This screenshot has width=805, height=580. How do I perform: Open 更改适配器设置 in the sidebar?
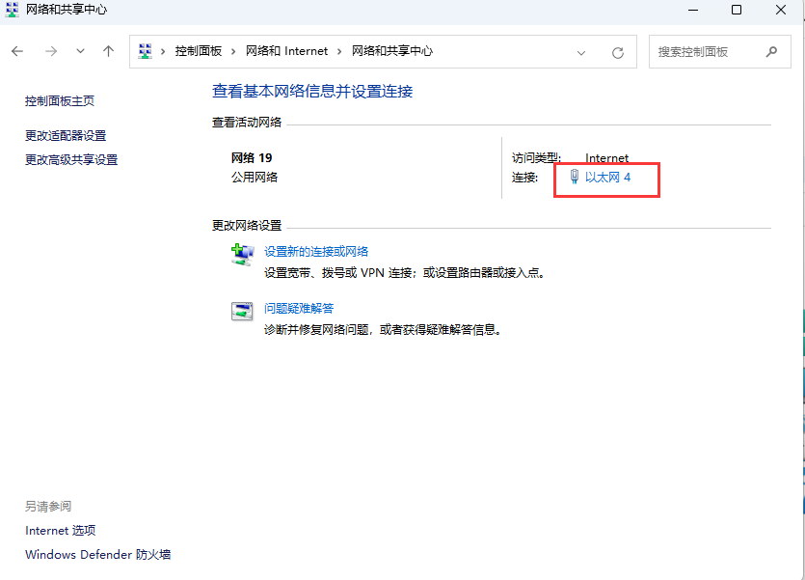pos(66,136)
